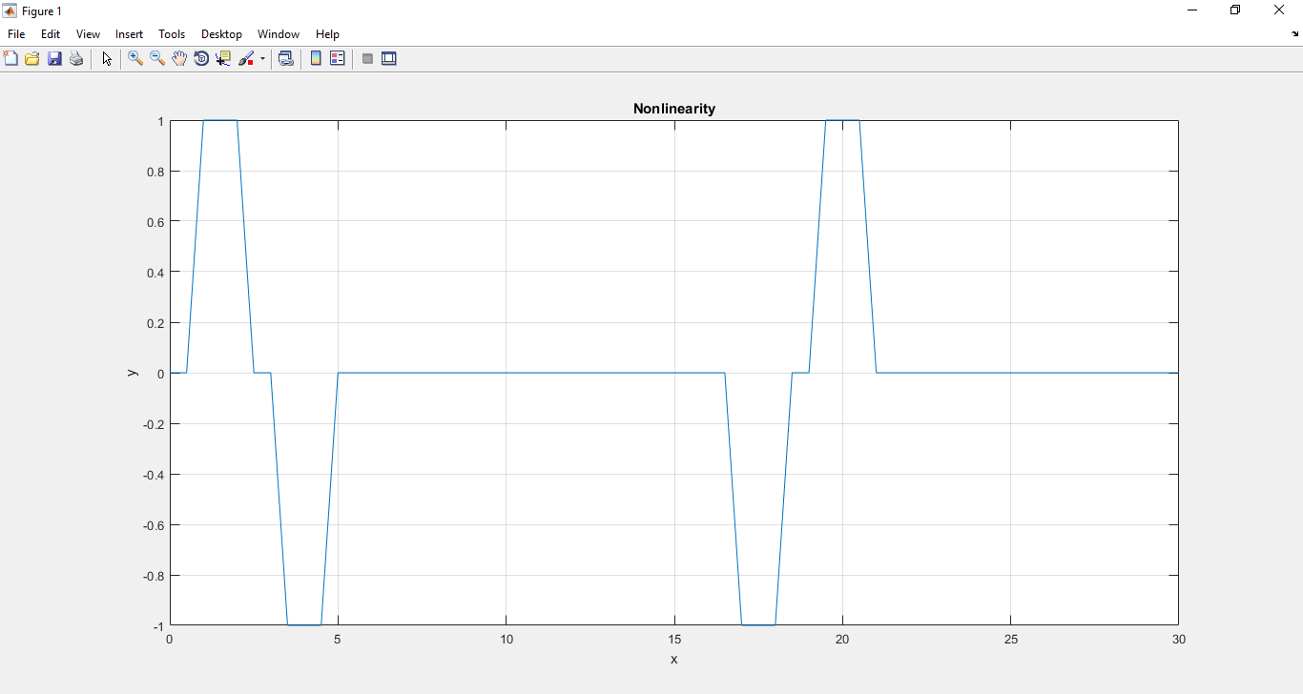The height and width of the screenshot is (694, 1303).
Task: Insert a legend from the toolbar
Action: tap(338, 58)
